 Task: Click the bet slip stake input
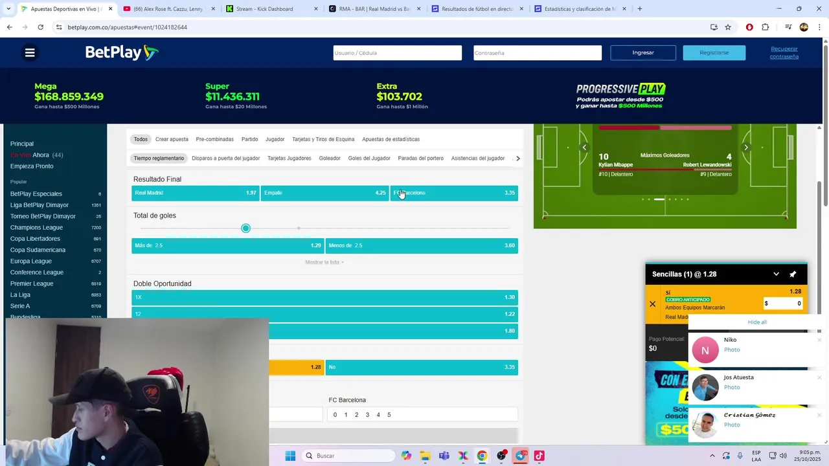[782, 304]
